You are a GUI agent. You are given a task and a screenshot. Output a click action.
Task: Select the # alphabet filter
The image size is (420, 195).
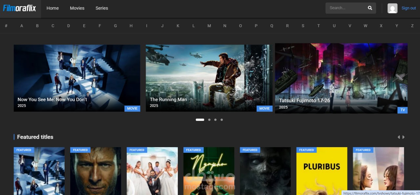coord(6,26)
